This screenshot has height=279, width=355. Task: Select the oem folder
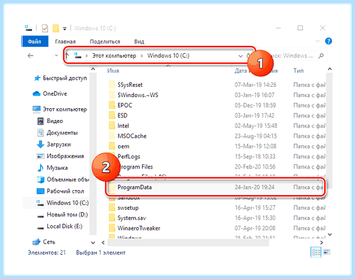(x=124, y=147)
